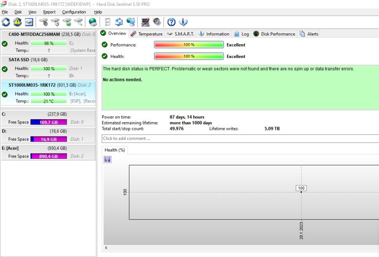Click the blue info bubble toolbar icon
The width and height of the screenshot is (379, 257).
[x=183, y=22]
